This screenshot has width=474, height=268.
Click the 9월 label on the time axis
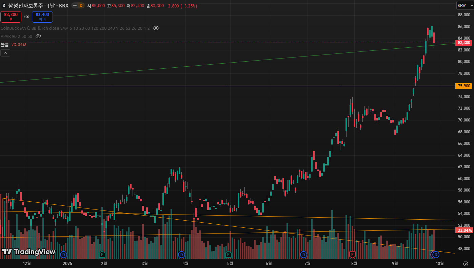[395, 263]
